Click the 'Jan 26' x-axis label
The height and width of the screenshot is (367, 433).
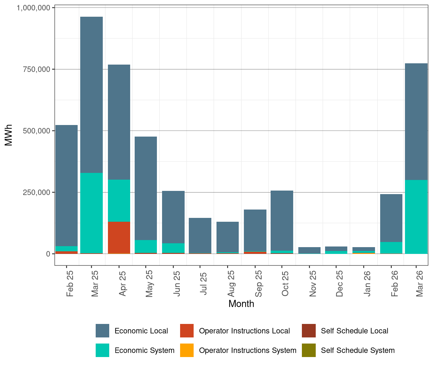[367, 284]
